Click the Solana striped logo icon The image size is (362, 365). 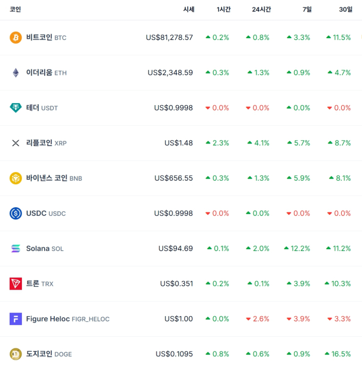pyautogui.click(x=15, y=248)
